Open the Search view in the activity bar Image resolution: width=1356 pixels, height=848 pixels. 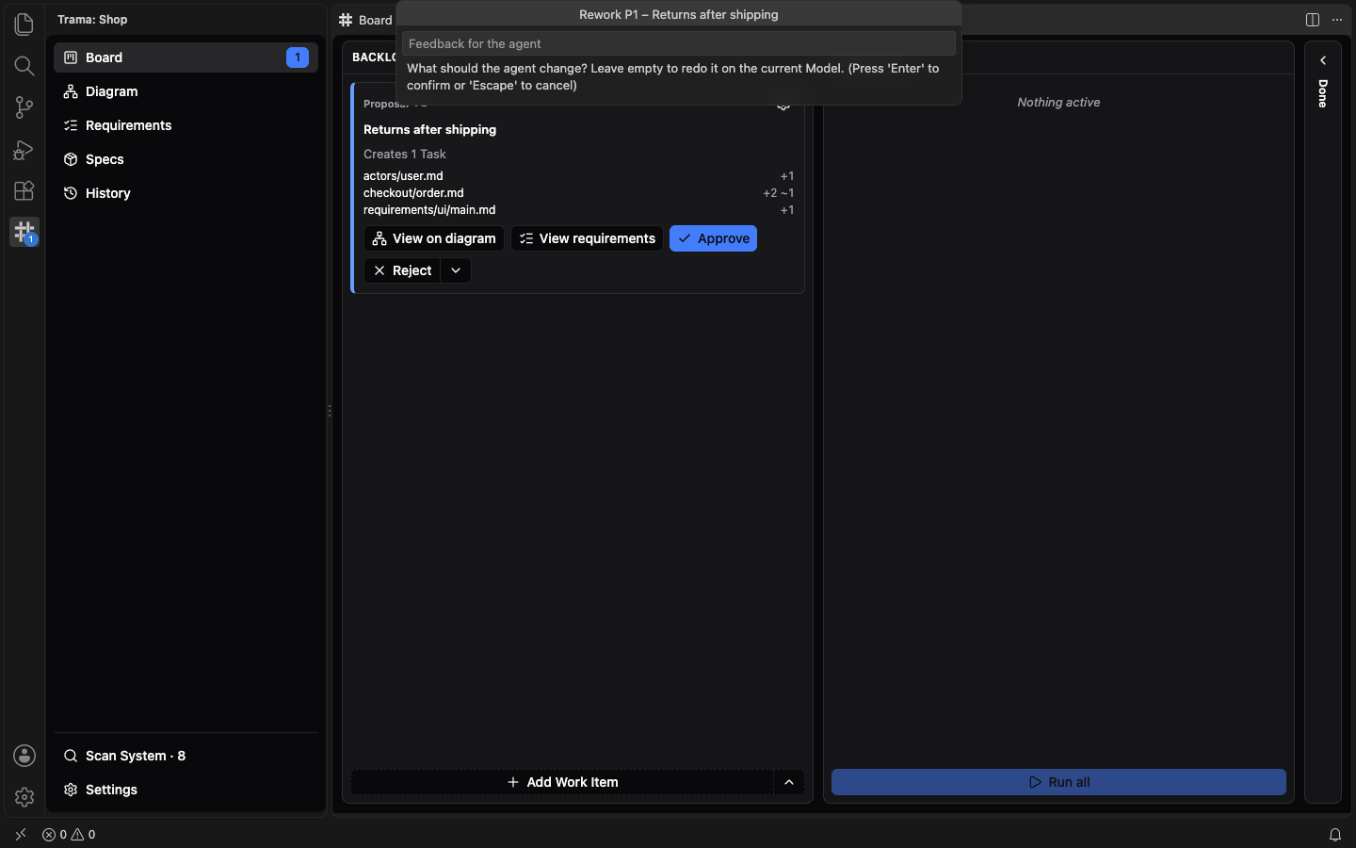pos(24,66)
